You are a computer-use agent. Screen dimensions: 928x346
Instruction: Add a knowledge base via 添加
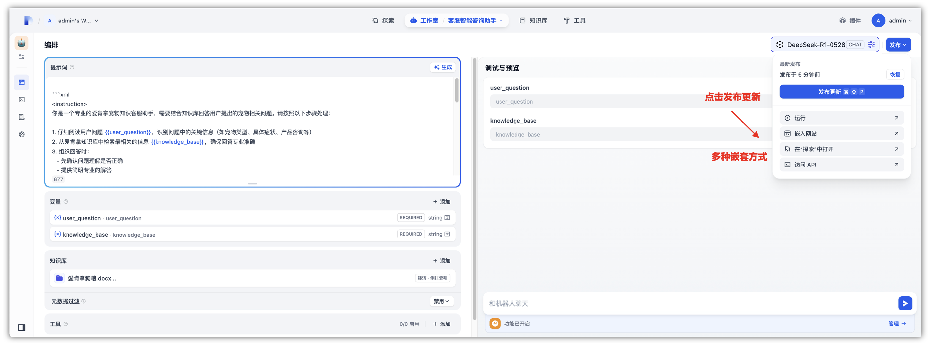coord(441,261)
